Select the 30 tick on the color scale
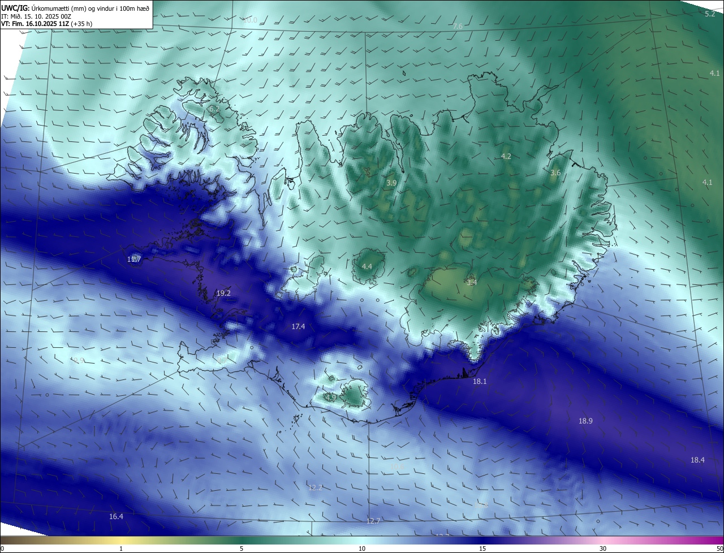Viewport: 724px width, 553px height. (x=603, y=548)
